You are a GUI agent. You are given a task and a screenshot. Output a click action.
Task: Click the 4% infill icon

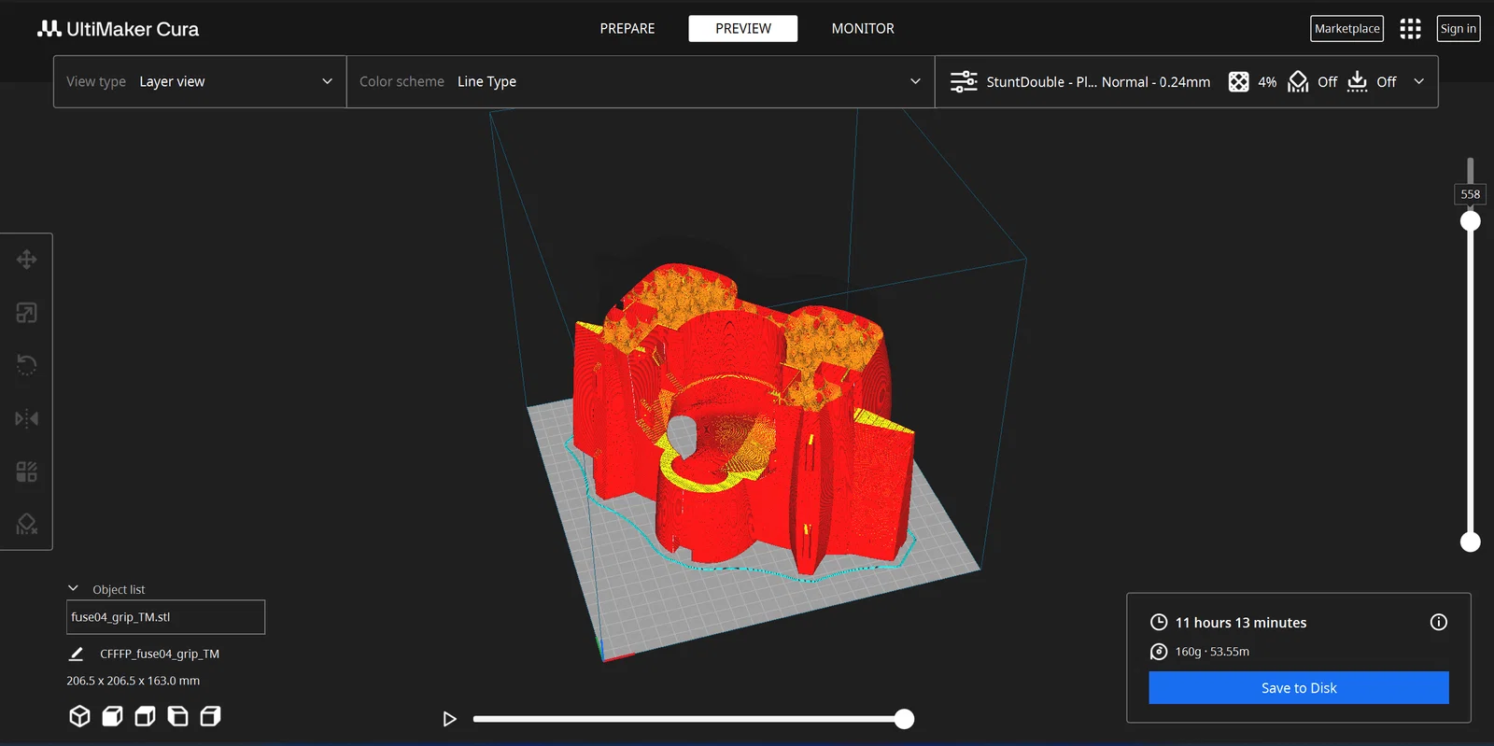pos(1238,81)
